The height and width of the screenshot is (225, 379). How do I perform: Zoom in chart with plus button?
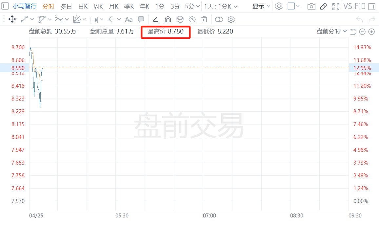371,32
